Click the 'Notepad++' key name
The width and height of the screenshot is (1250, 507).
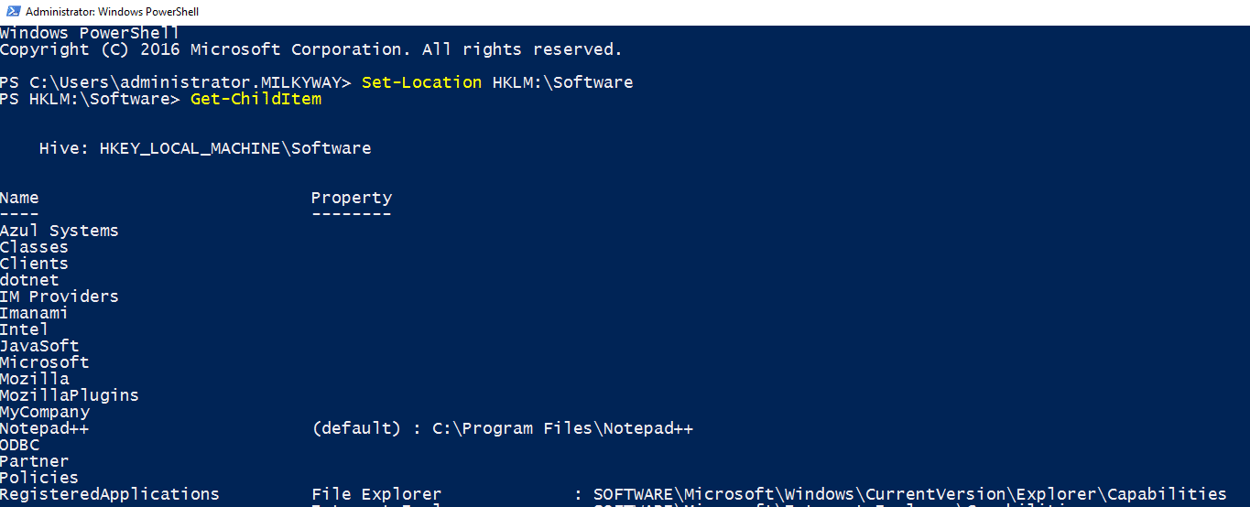(x=45, y=428)
